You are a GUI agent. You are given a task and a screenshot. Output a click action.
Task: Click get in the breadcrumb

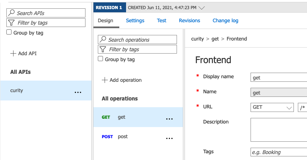click(x=215, y=39)
